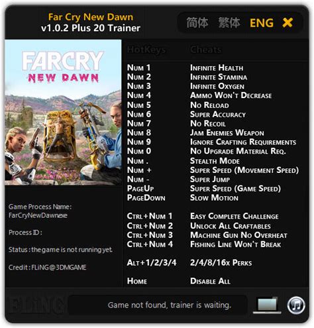Toggle the music note icon
The image size is (314, 328).
[296, 305]
